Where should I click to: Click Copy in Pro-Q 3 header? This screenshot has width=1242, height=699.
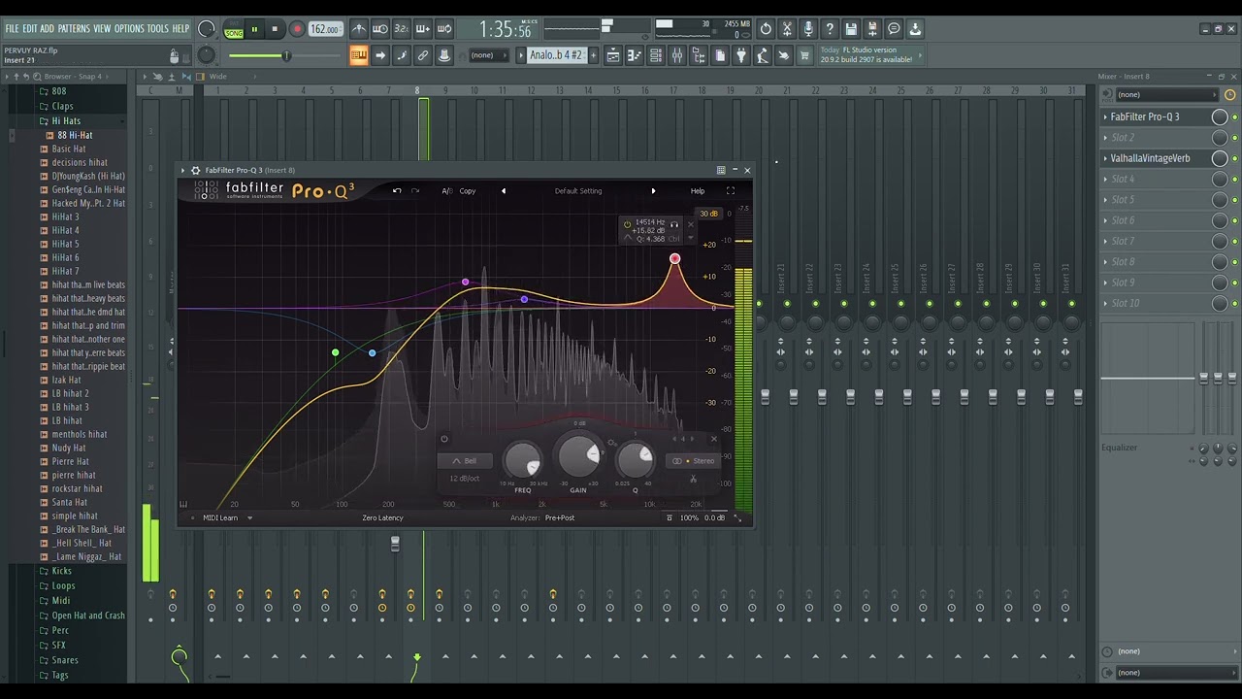pyautogui.click(x=468, y=191)
